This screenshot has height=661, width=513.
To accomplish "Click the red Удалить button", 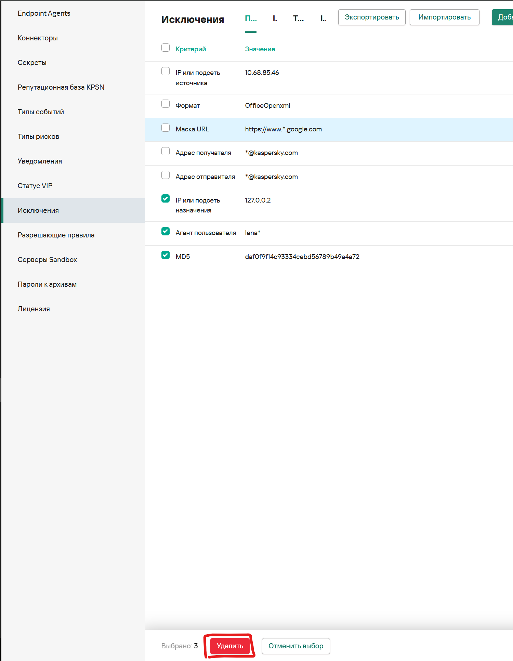I will tap(229, 646).
